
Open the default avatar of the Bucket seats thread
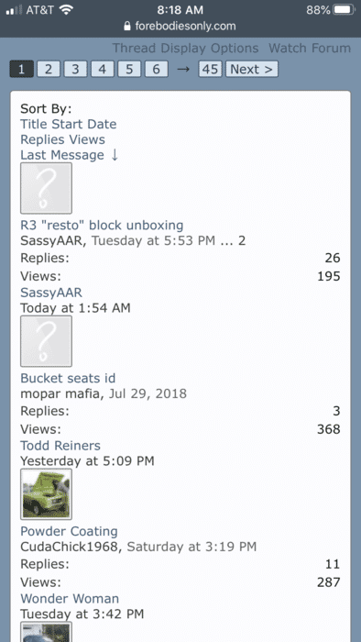[46, 341]
